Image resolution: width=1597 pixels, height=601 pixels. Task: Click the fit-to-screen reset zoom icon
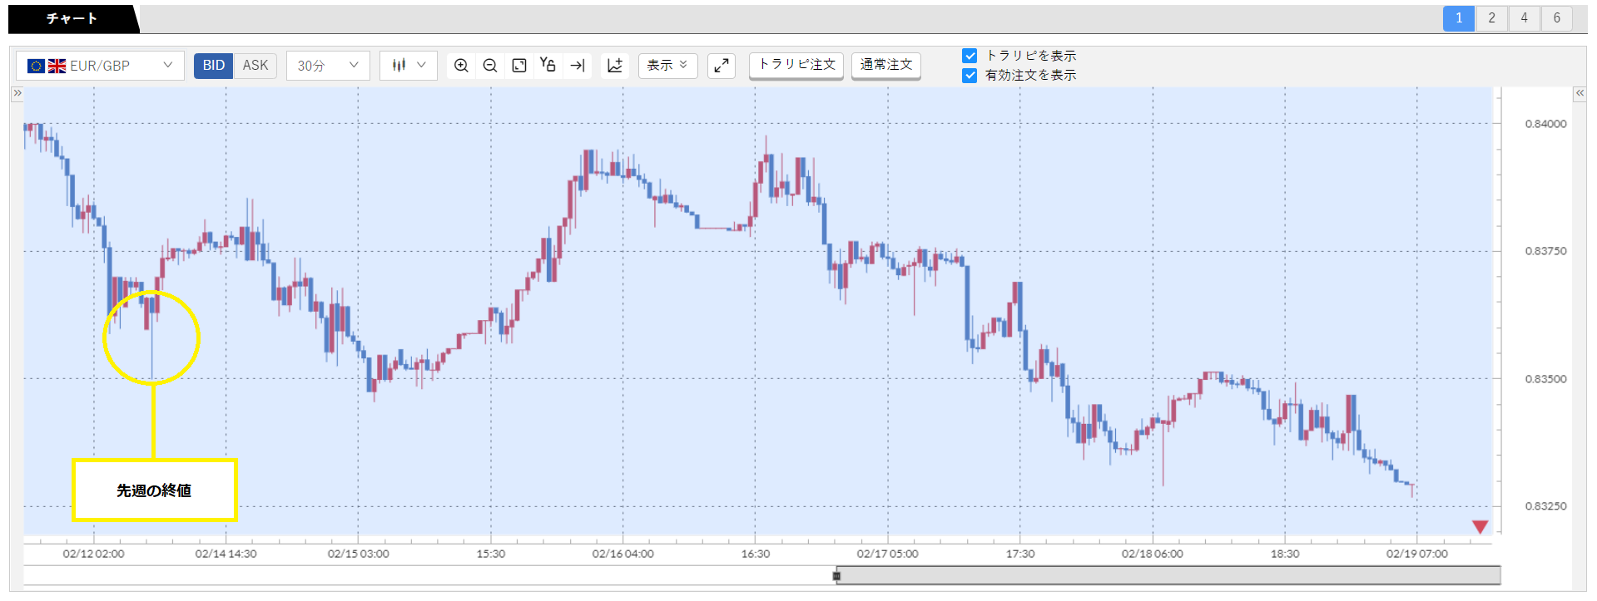pos(519,65)
